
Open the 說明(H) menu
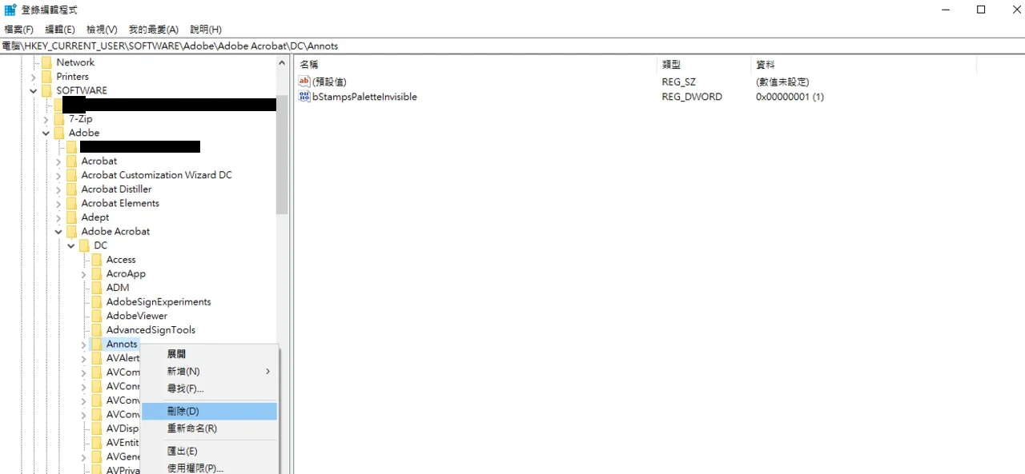coord(206,30)
